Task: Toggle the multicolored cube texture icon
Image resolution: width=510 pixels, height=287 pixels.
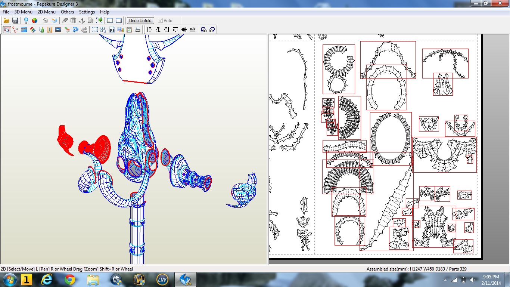Action: pos(35,21)
